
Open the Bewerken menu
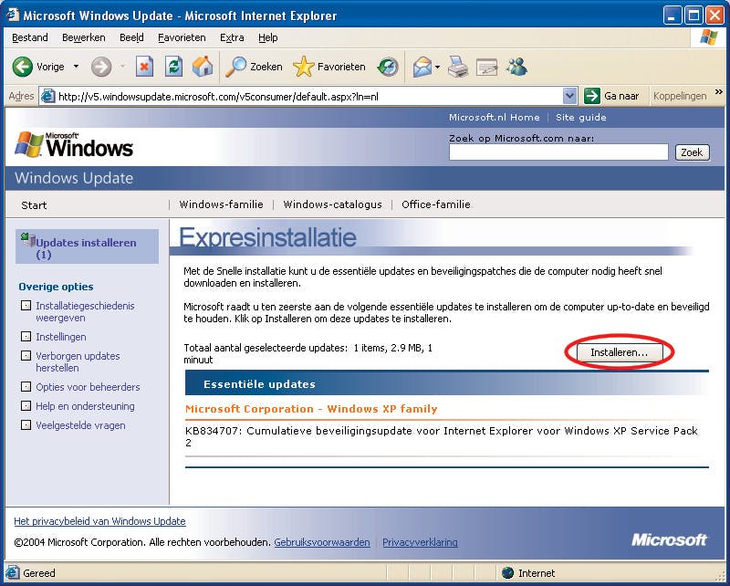coord(83,37)
